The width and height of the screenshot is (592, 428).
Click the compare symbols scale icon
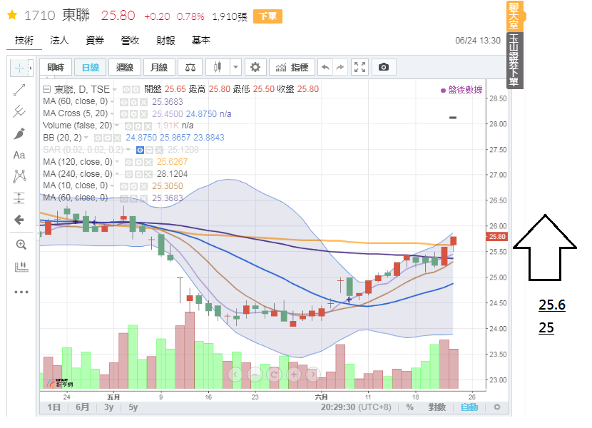pyautogui.click(x=190, y=67)
